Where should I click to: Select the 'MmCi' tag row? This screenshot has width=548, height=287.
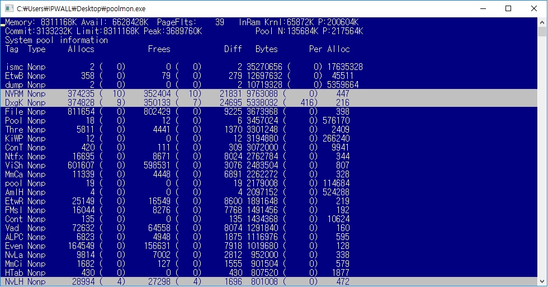tap(269, 264)
